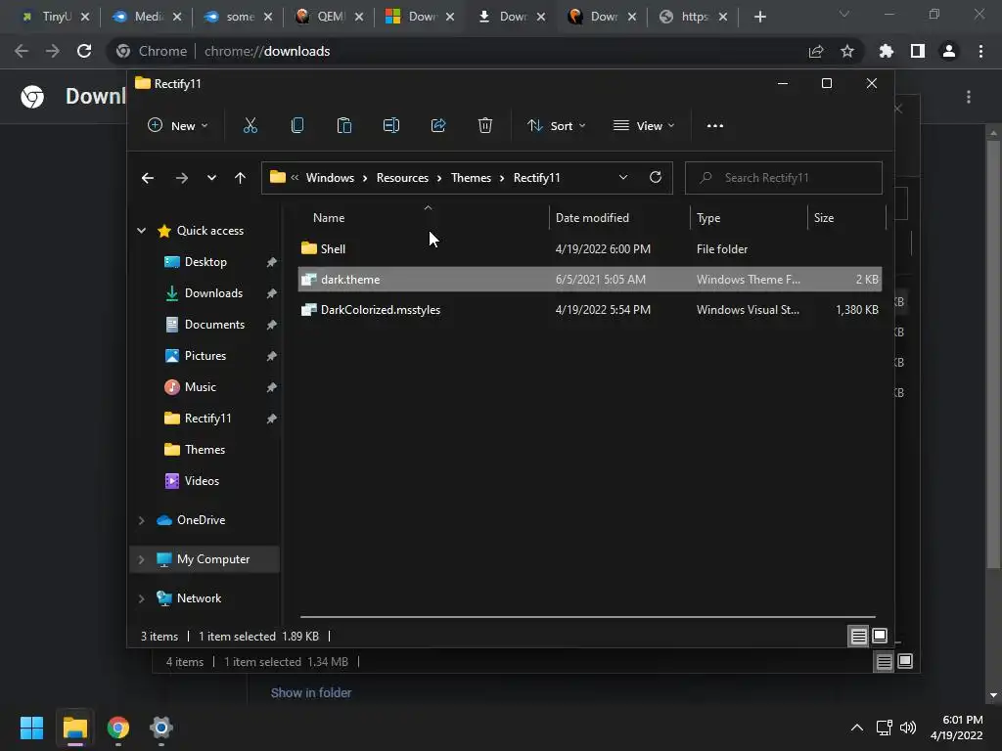Click the Windows breadcrumb segment
This screenshot has height=751, width=1002.
(330, 178)
